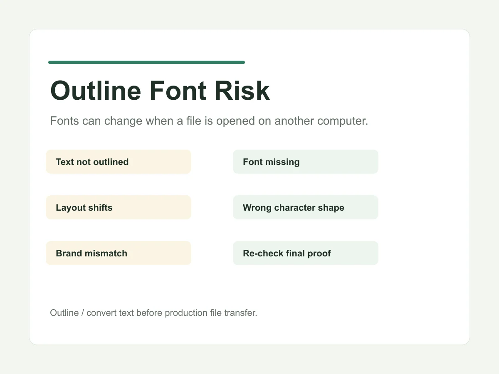Click the "Wrong character shape" pill

pos(306,207)
